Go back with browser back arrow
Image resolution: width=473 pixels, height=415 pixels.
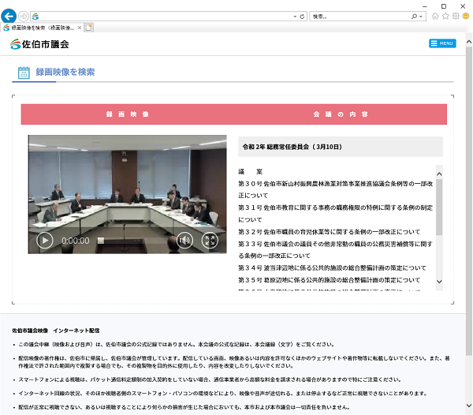click(x=9, y=16)
